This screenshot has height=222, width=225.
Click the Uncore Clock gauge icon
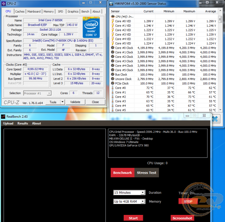click(x=112, y=79)
